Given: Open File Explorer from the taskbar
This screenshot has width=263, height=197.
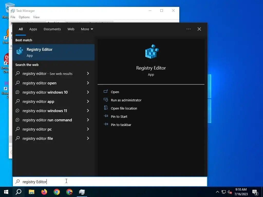Looking at the screenshot, I should pos(31,192).
